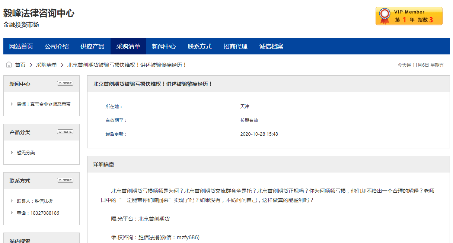The height and width of the screenshot is (243, 453).
Task: Select the 采购清单 nav tab
Action: (x=128, y=46)
